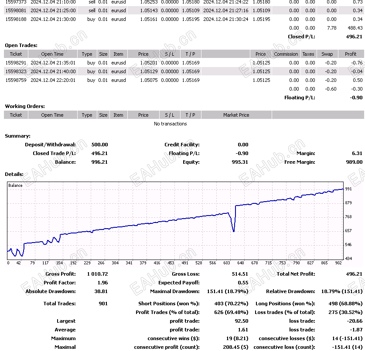Click the -0.76 open trade profit
This screenshot has height=351, width=365.
pyautogui.click(x=357, y=63)
